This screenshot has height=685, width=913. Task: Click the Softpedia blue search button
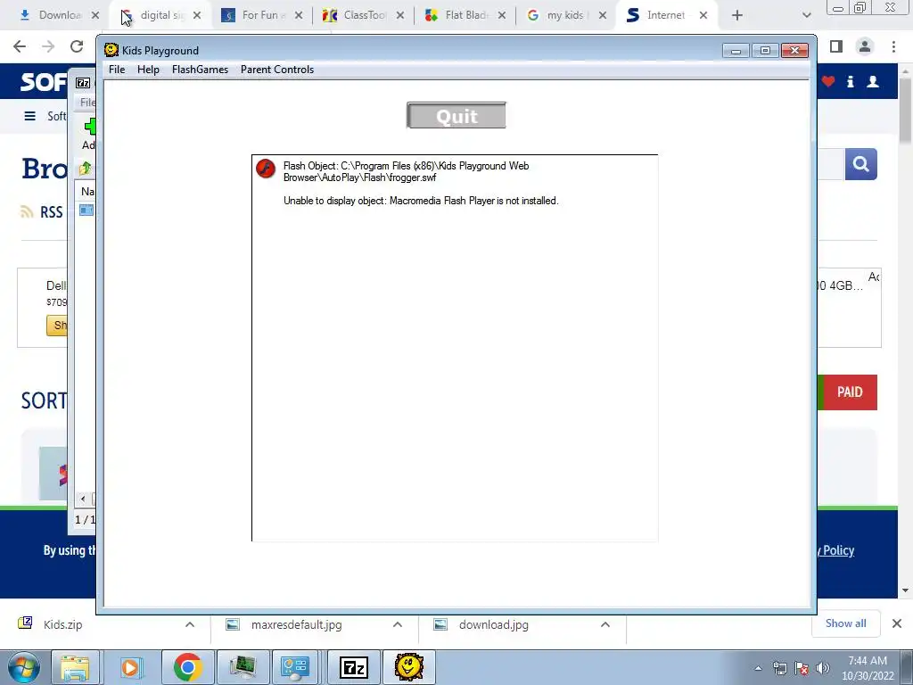[861, 164]
